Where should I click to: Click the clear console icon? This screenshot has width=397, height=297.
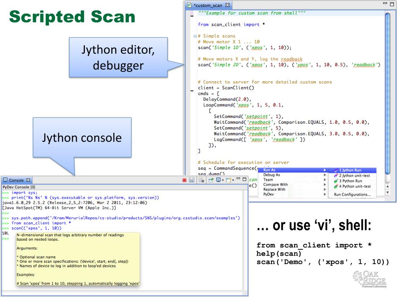pos(201,180)
